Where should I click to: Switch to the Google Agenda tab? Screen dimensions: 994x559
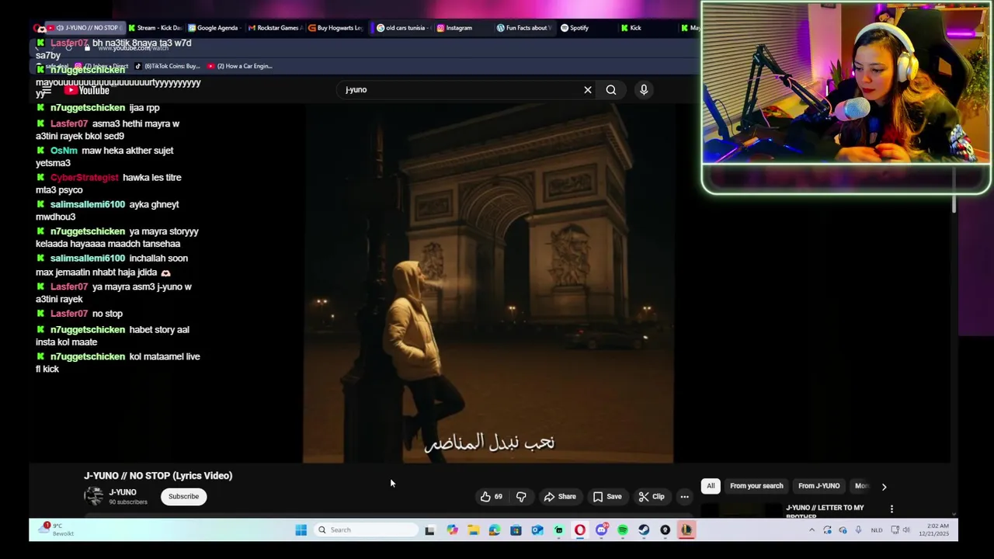click(x=214, y=28)
